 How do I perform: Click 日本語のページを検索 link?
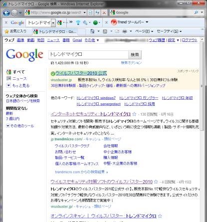[23, 101]
